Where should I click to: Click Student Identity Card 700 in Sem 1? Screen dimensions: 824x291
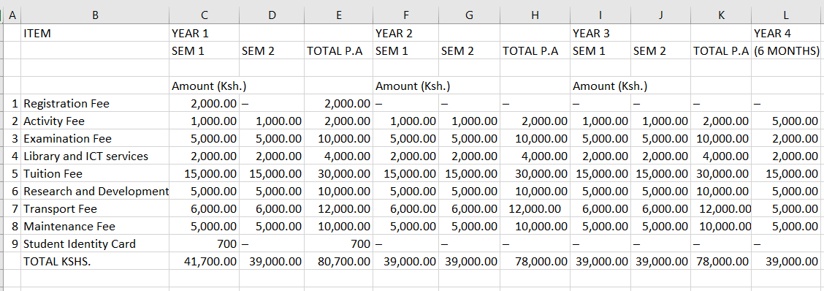pyautogui.click(x=204, y=243)
